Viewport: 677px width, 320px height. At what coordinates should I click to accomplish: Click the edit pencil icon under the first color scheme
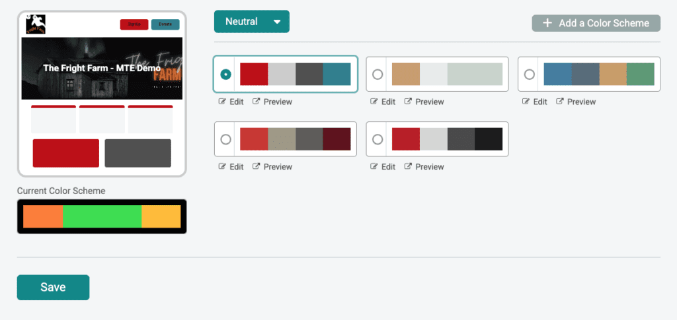tap(223, 102)
